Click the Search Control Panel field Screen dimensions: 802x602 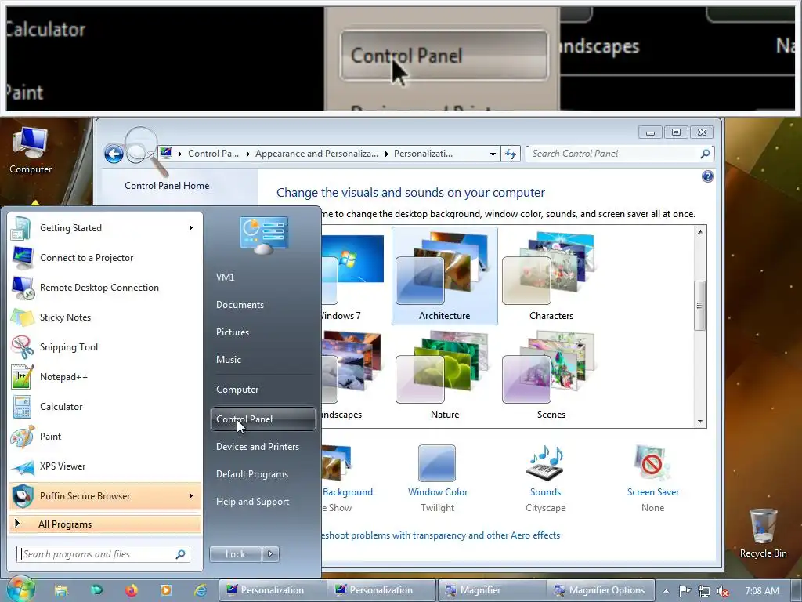(619, 154)
